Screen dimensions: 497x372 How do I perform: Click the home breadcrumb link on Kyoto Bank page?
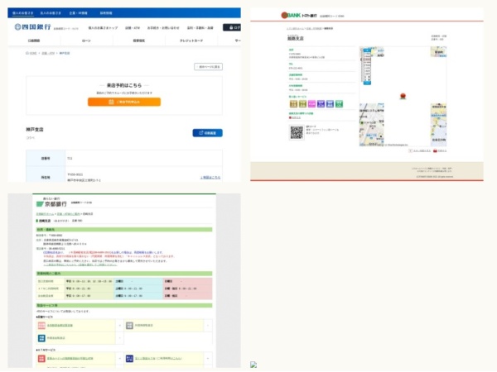[x=45, y=214]
